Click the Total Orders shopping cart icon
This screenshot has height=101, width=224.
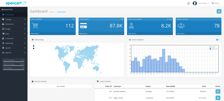pyautogui.click(x=35, y=25)
